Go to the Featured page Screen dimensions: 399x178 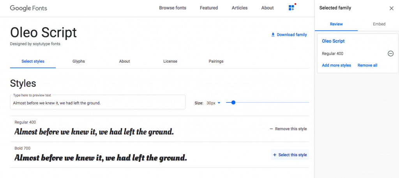209,8
